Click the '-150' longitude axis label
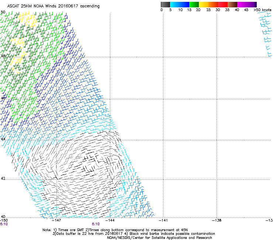This screenshot has height=240, width=273. (x=4, y=220)
